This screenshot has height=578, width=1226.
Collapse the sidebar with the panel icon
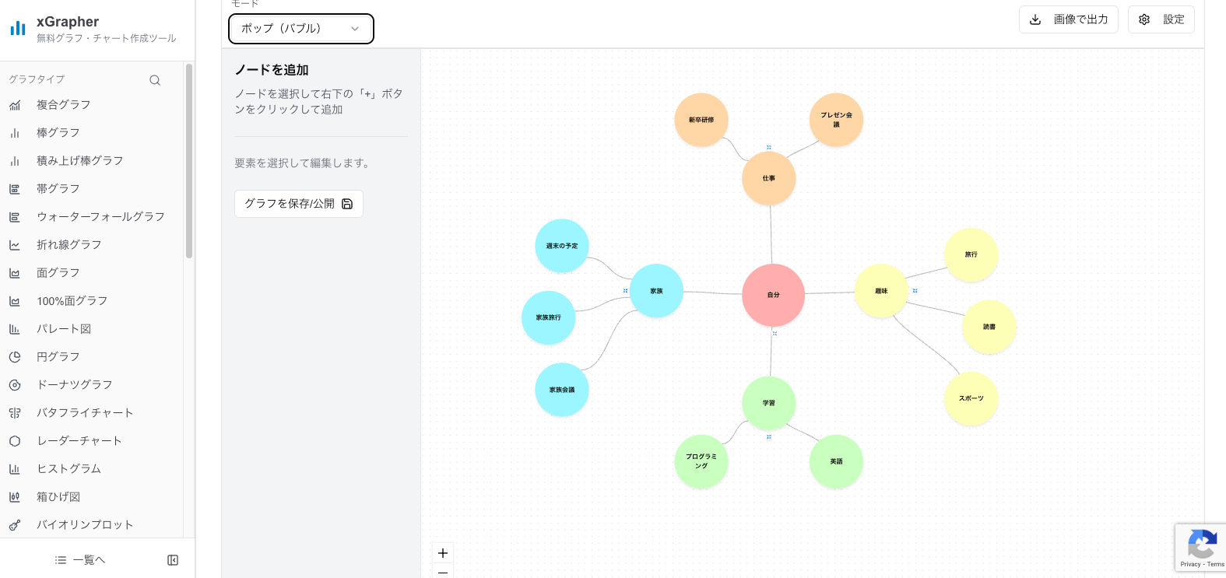173,560
